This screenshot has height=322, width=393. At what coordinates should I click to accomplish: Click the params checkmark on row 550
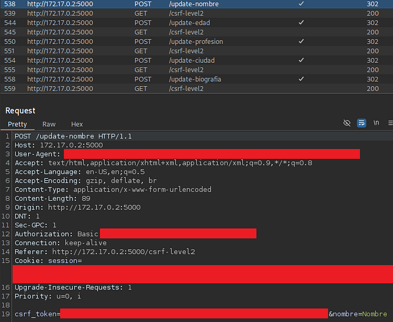tap(301, 41)
